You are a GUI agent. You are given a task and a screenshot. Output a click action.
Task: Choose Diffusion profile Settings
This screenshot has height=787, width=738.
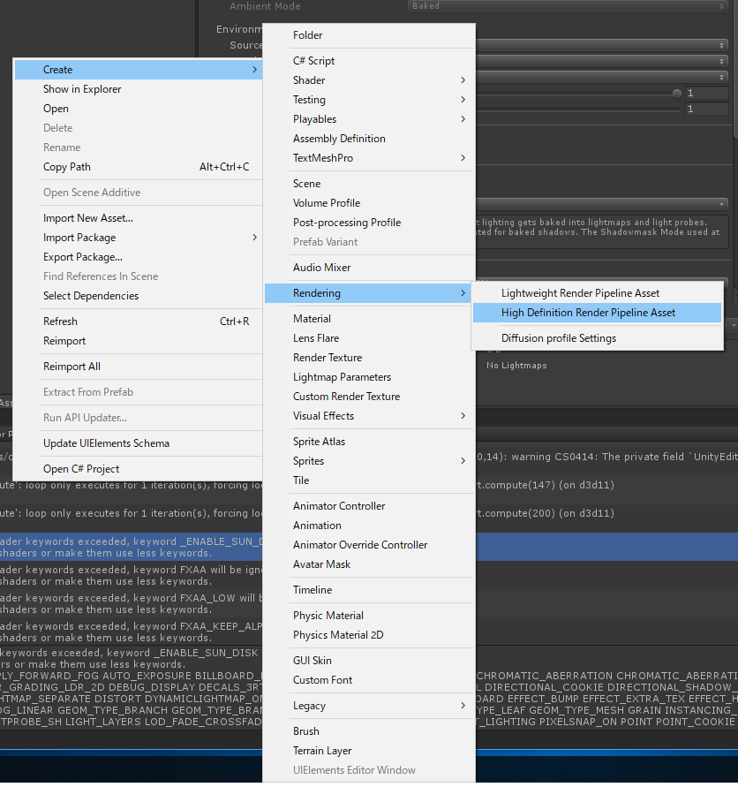(x=597, y=338)
